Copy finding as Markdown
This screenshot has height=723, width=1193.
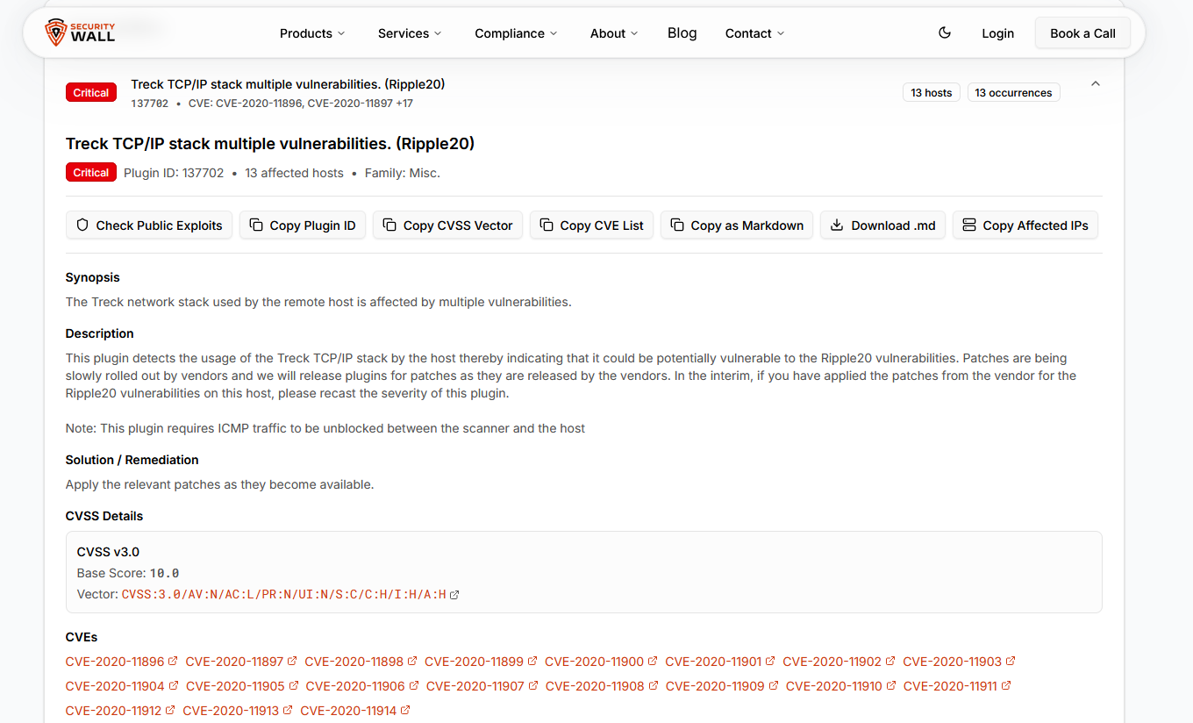tap(737, 225)
